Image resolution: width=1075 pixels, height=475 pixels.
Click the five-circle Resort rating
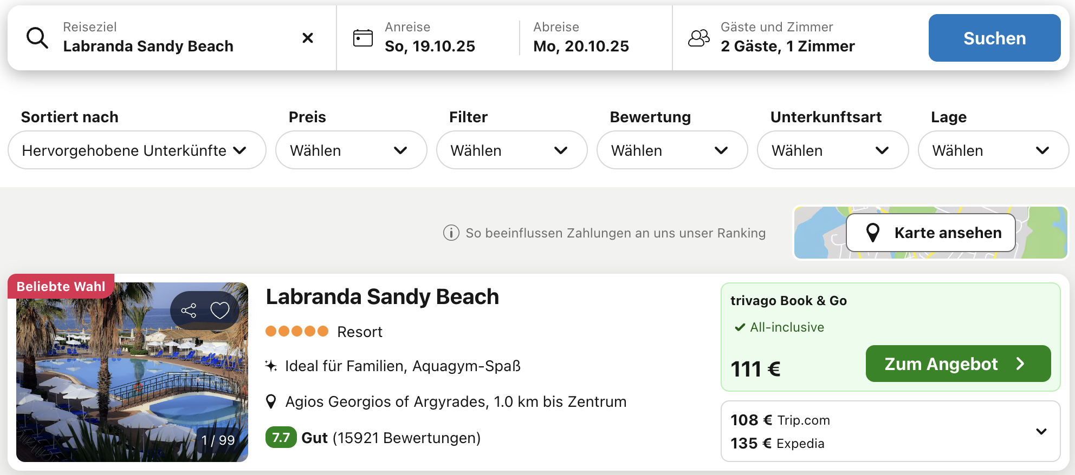(x=297, y=331)
